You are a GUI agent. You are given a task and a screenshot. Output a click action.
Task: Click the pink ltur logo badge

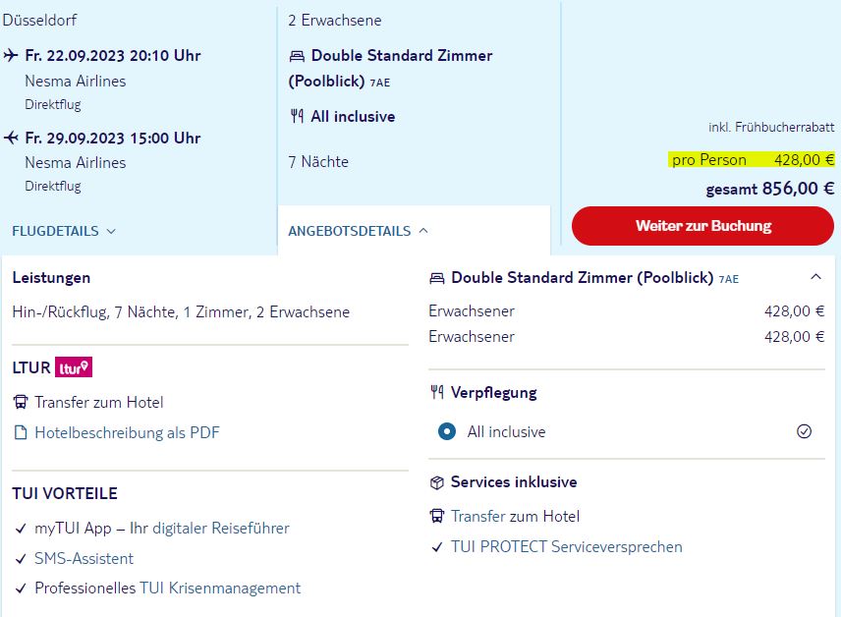pyautogui.click(x=74, y=367)
